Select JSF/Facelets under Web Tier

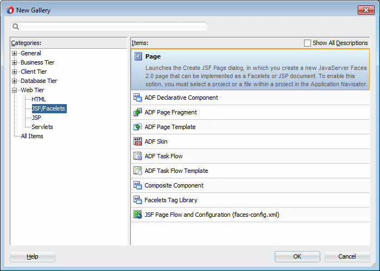49,108
